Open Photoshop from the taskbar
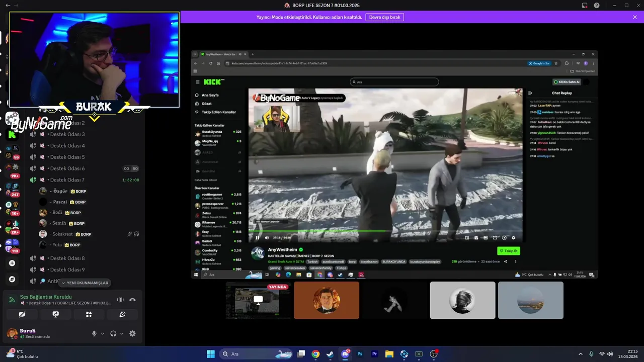The image size is (644, 362). tap(360, 354)
